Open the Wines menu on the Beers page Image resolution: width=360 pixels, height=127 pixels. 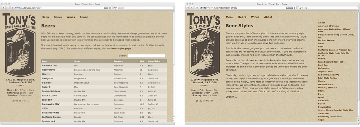(71, 17)
